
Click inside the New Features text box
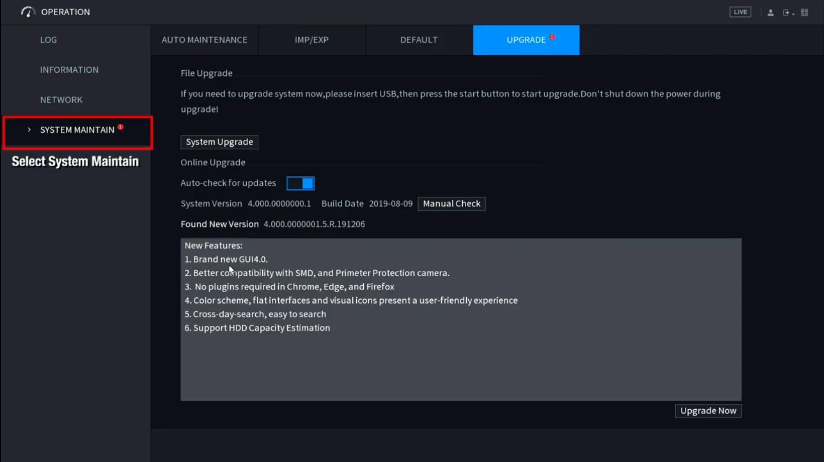(460, 362)
